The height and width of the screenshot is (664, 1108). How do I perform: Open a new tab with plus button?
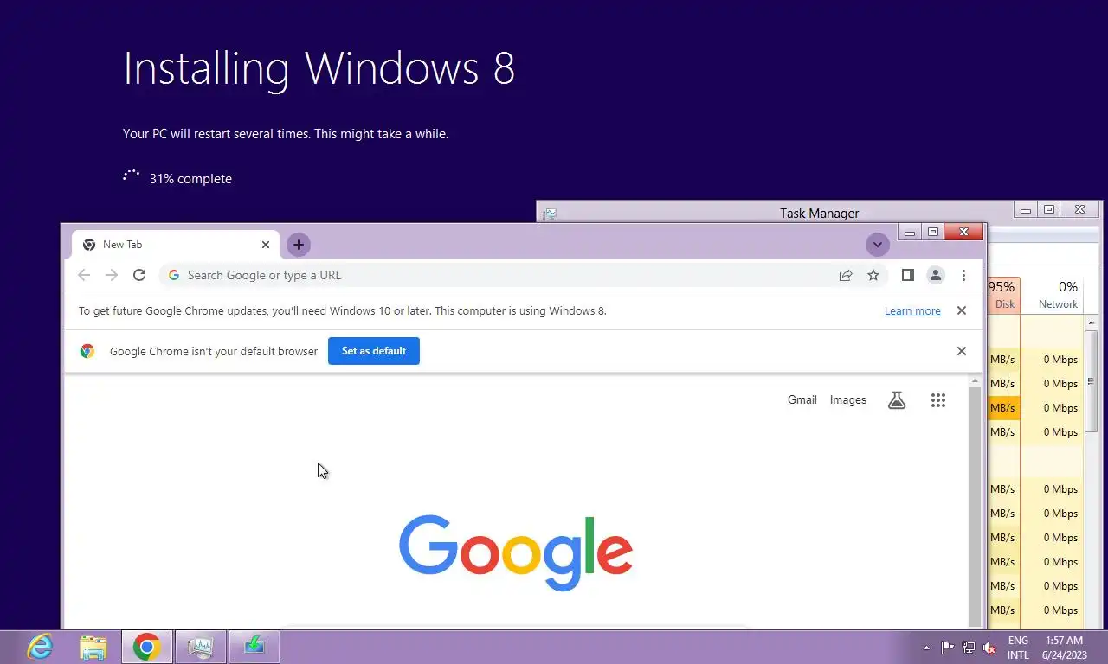(x=299, y=245)
